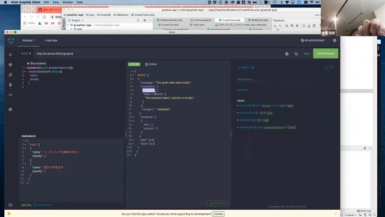
Task: Collapse the extensions object at response line 5
Action: [x=134, y=86]
